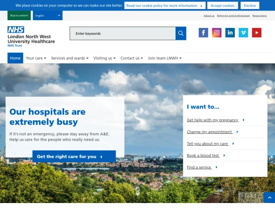Viewport: 275px width, 220px height.
Task: Click arrow beside Tell you about my care
Action: coord(233,143)
